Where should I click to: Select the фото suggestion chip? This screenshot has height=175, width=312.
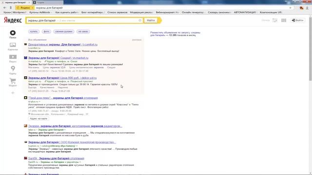(46, 32)
